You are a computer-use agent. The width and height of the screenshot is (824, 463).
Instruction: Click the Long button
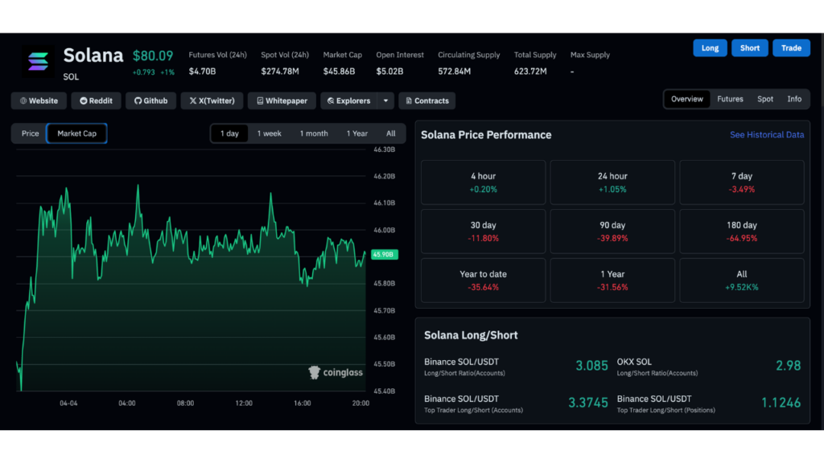[710, 47]
